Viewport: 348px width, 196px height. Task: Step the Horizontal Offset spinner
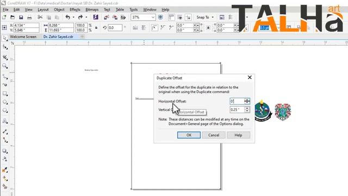click(x=247, y=101)
